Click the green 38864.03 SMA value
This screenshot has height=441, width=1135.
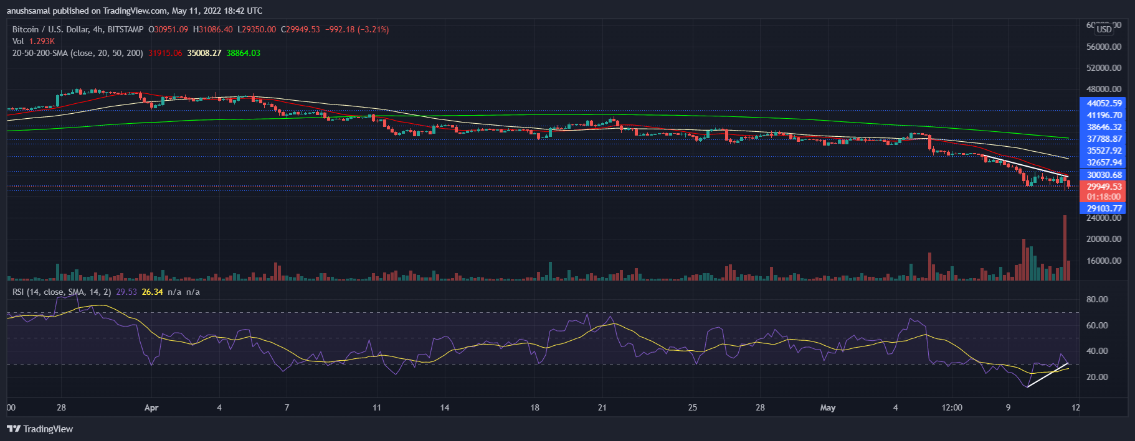click(x=244, y=53)
